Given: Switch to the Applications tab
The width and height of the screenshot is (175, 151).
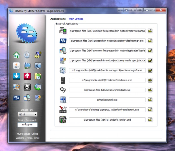Looking at the screenshot, I should (x=58, y=19).
